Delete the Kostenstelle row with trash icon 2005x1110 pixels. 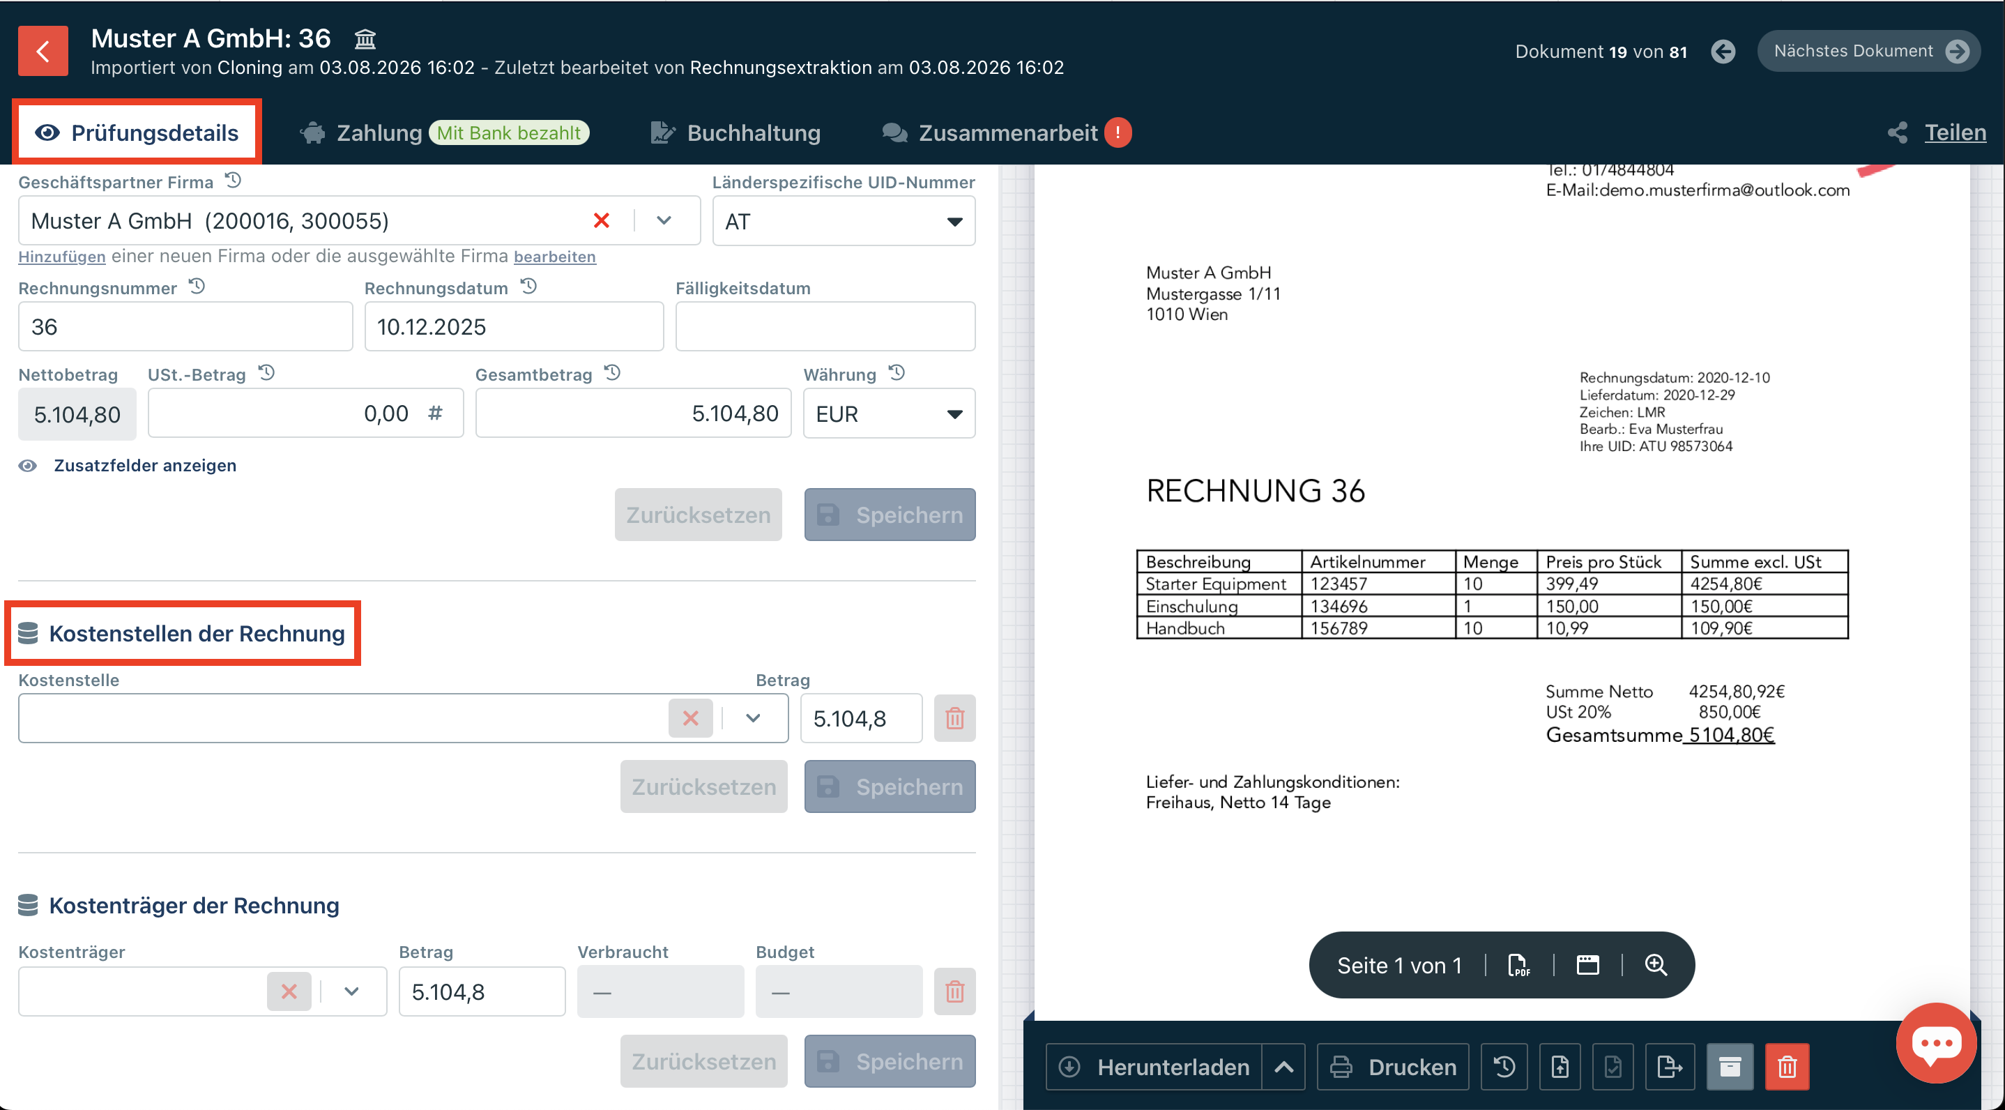coord(954,718)
